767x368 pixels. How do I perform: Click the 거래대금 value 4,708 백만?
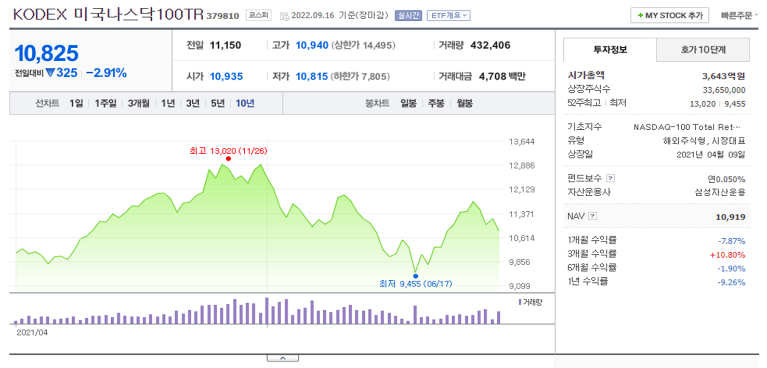[501, 76]
